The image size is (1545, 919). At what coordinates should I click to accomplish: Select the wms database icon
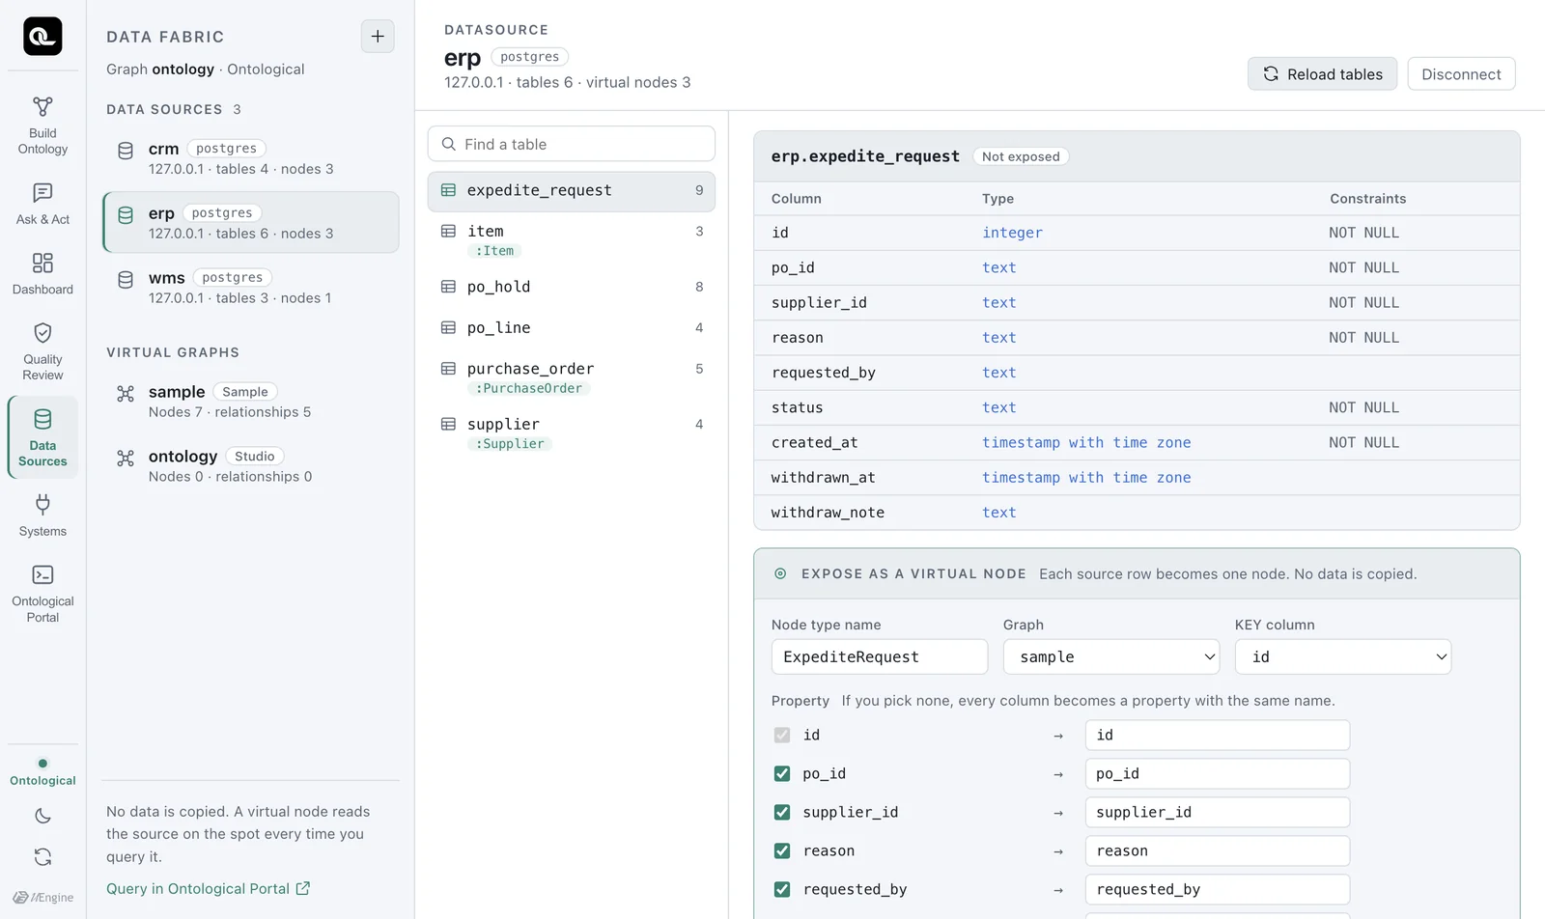pos(126,280)
